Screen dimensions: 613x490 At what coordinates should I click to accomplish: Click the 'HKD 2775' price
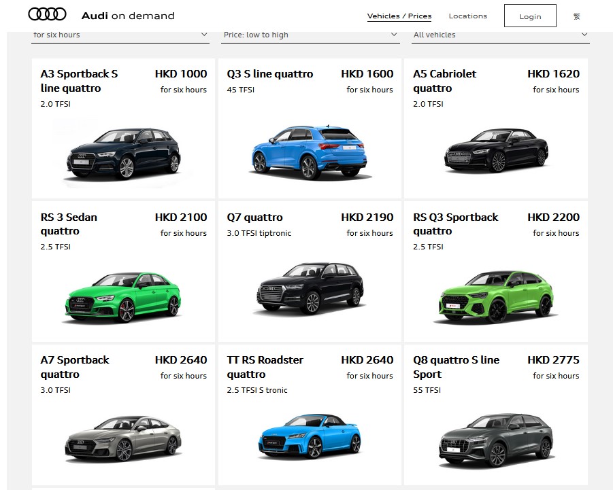click(554, 360)
